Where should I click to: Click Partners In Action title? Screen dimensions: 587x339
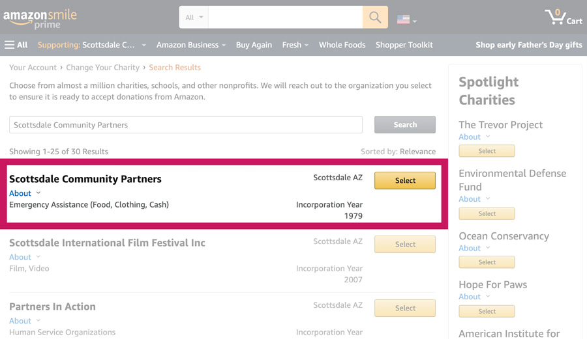tap(52, 306)
